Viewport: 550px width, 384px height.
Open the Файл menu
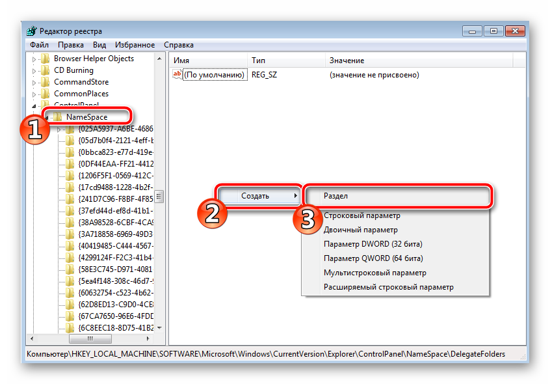tap(39, 45)
